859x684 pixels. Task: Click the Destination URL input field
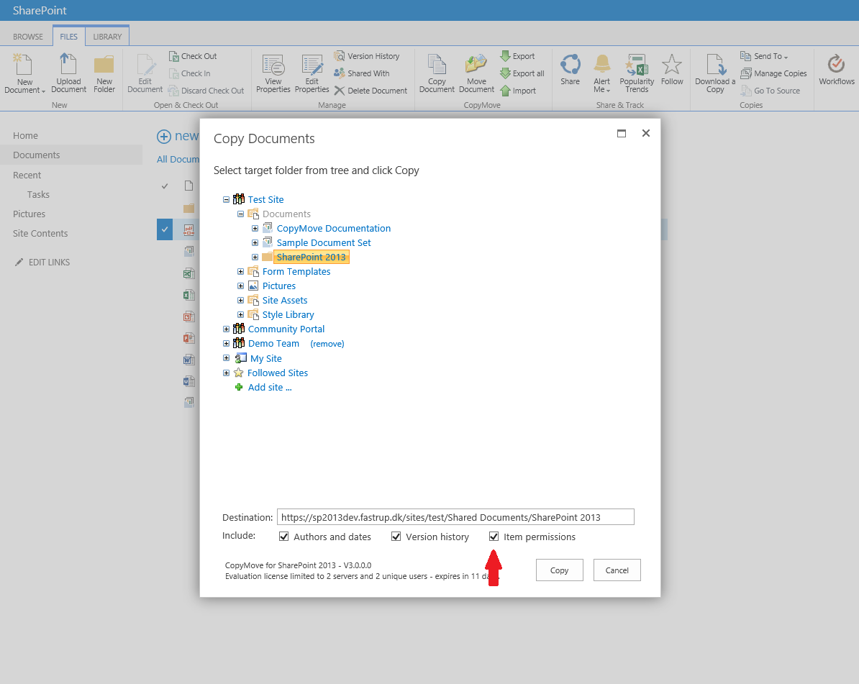[x=456, y=517]
